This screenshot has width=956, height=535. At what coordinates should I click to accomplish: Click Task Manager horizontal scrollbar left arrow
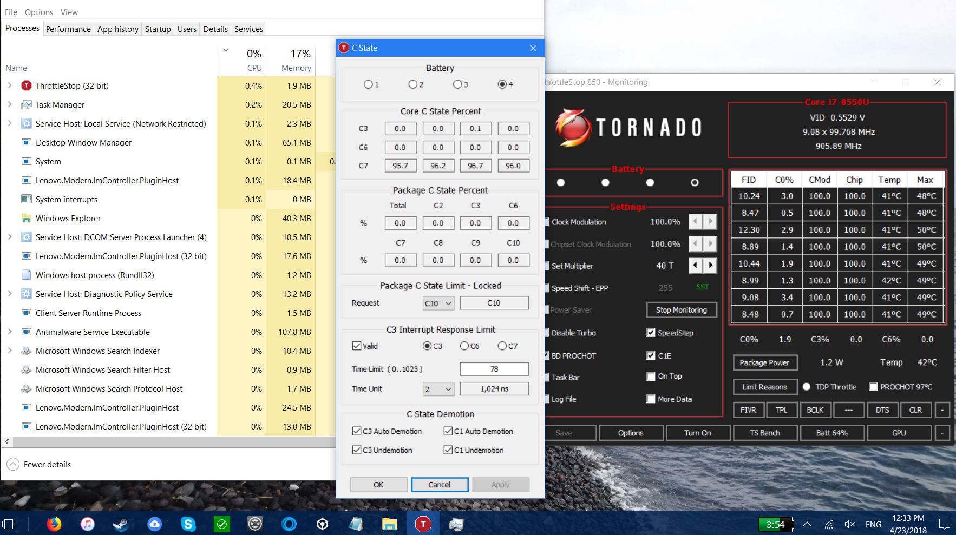point(6,442)
